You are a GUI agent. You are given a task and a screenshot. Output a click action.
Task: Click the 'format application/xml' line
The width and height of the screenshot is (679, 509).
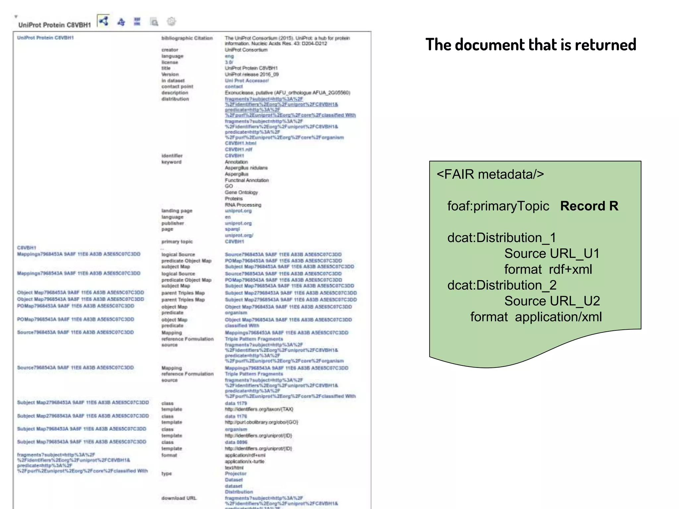[x=536, y=317]
